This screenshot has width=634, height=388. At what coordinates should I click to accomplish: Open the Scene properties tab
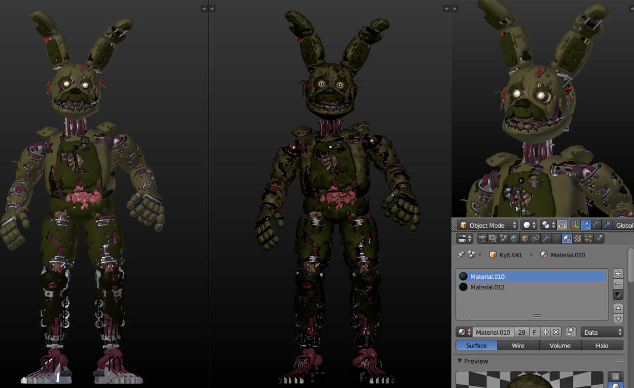pos(504,238)
